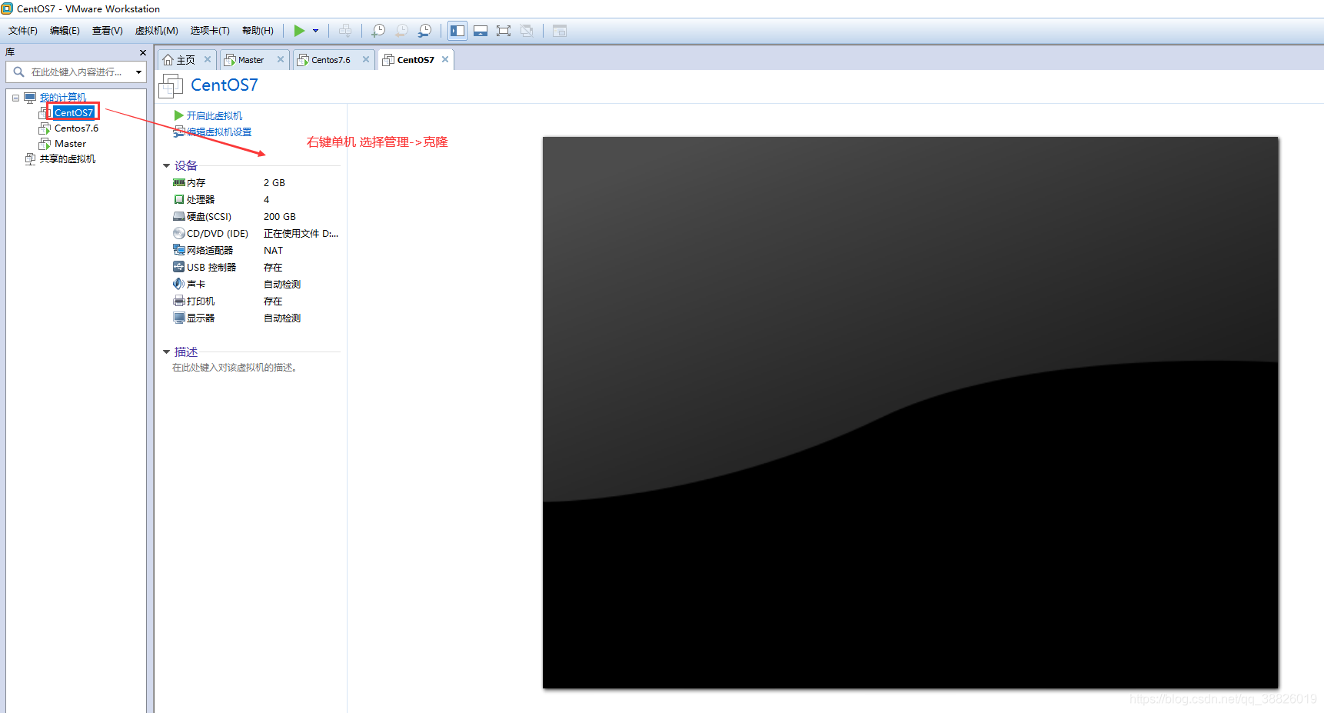Collapse the 设备 section
The height and width of the screenshot is (713, 1324).
coord(166,165)
